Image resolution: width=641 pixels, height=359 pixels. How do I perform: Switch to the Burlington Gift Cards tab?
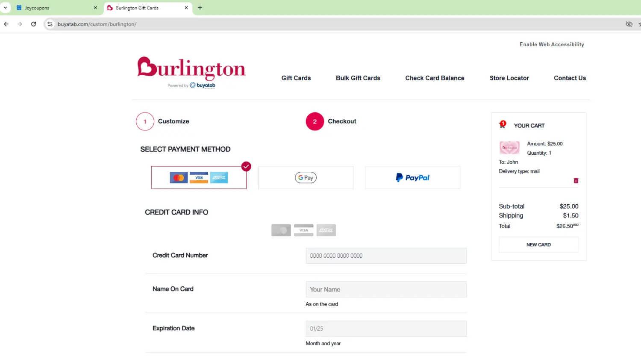tap(148, 8)
